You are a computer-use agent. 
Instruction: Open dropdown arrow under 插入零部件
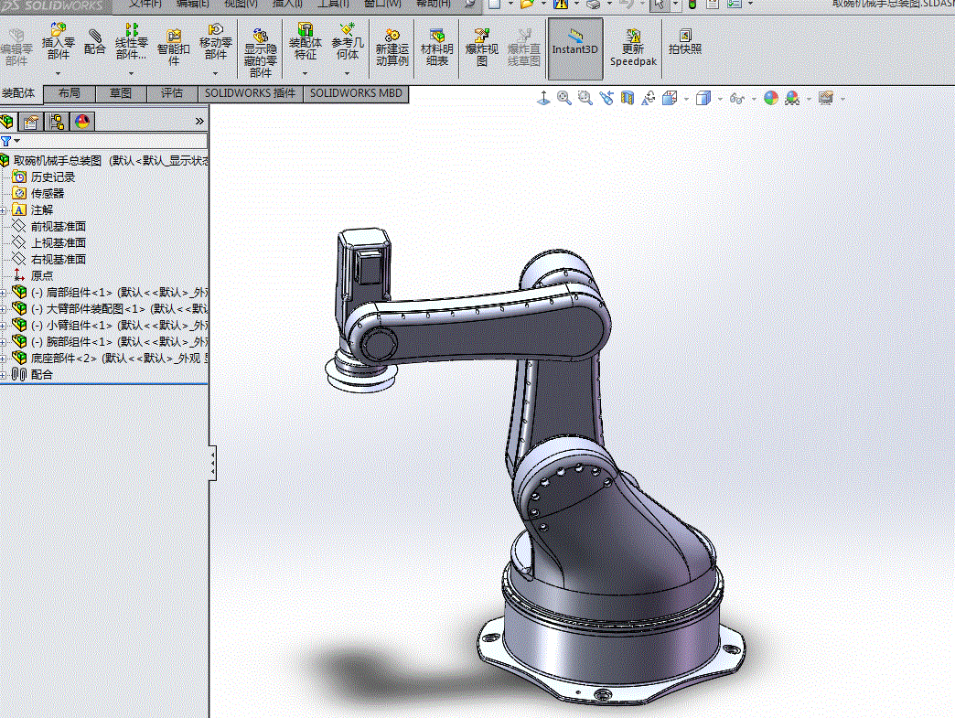59,73
